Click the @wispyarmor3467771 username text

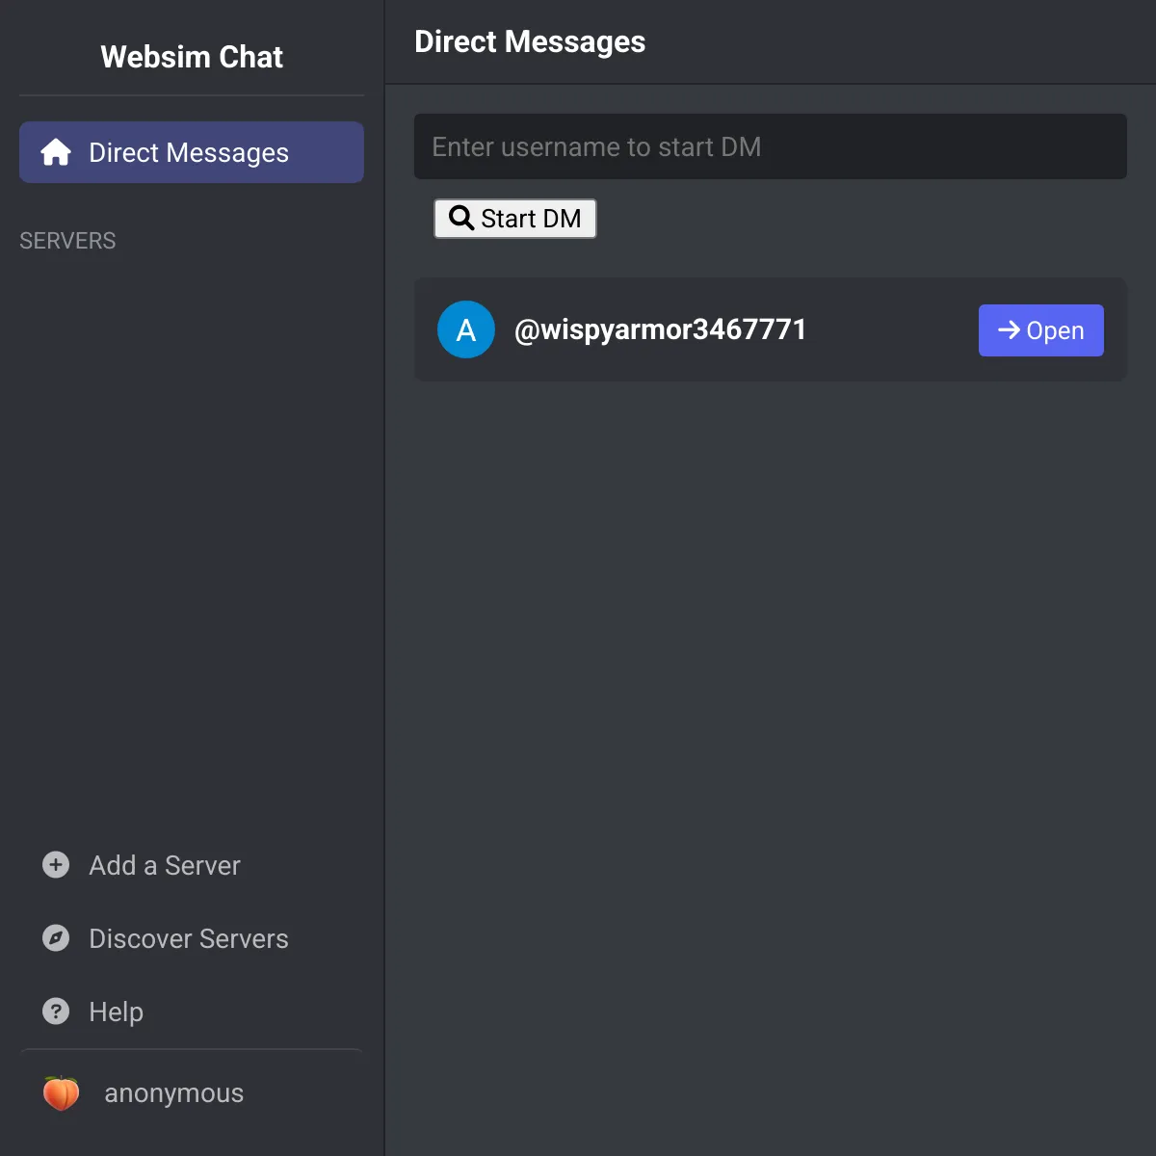660,329
